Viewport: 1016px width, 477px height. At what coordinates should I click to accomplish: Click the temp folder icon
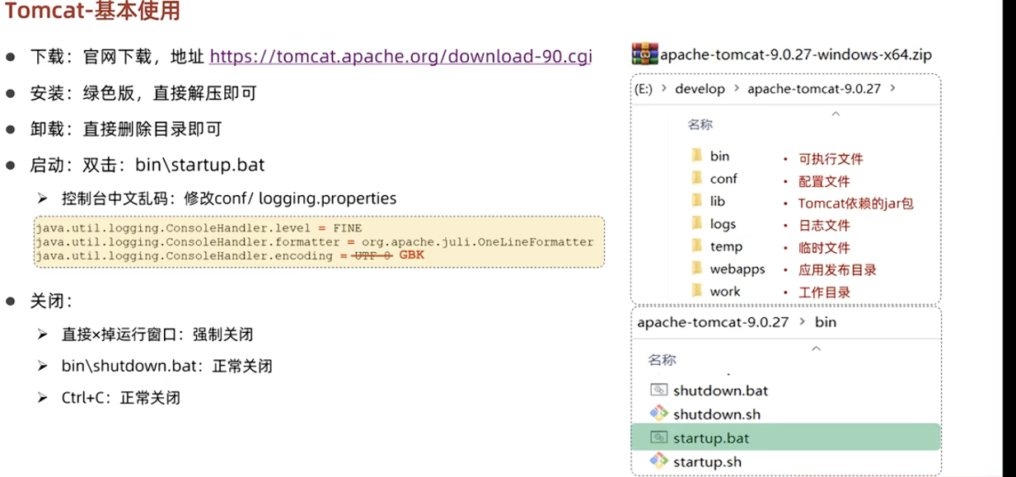(x=696, y=246)
